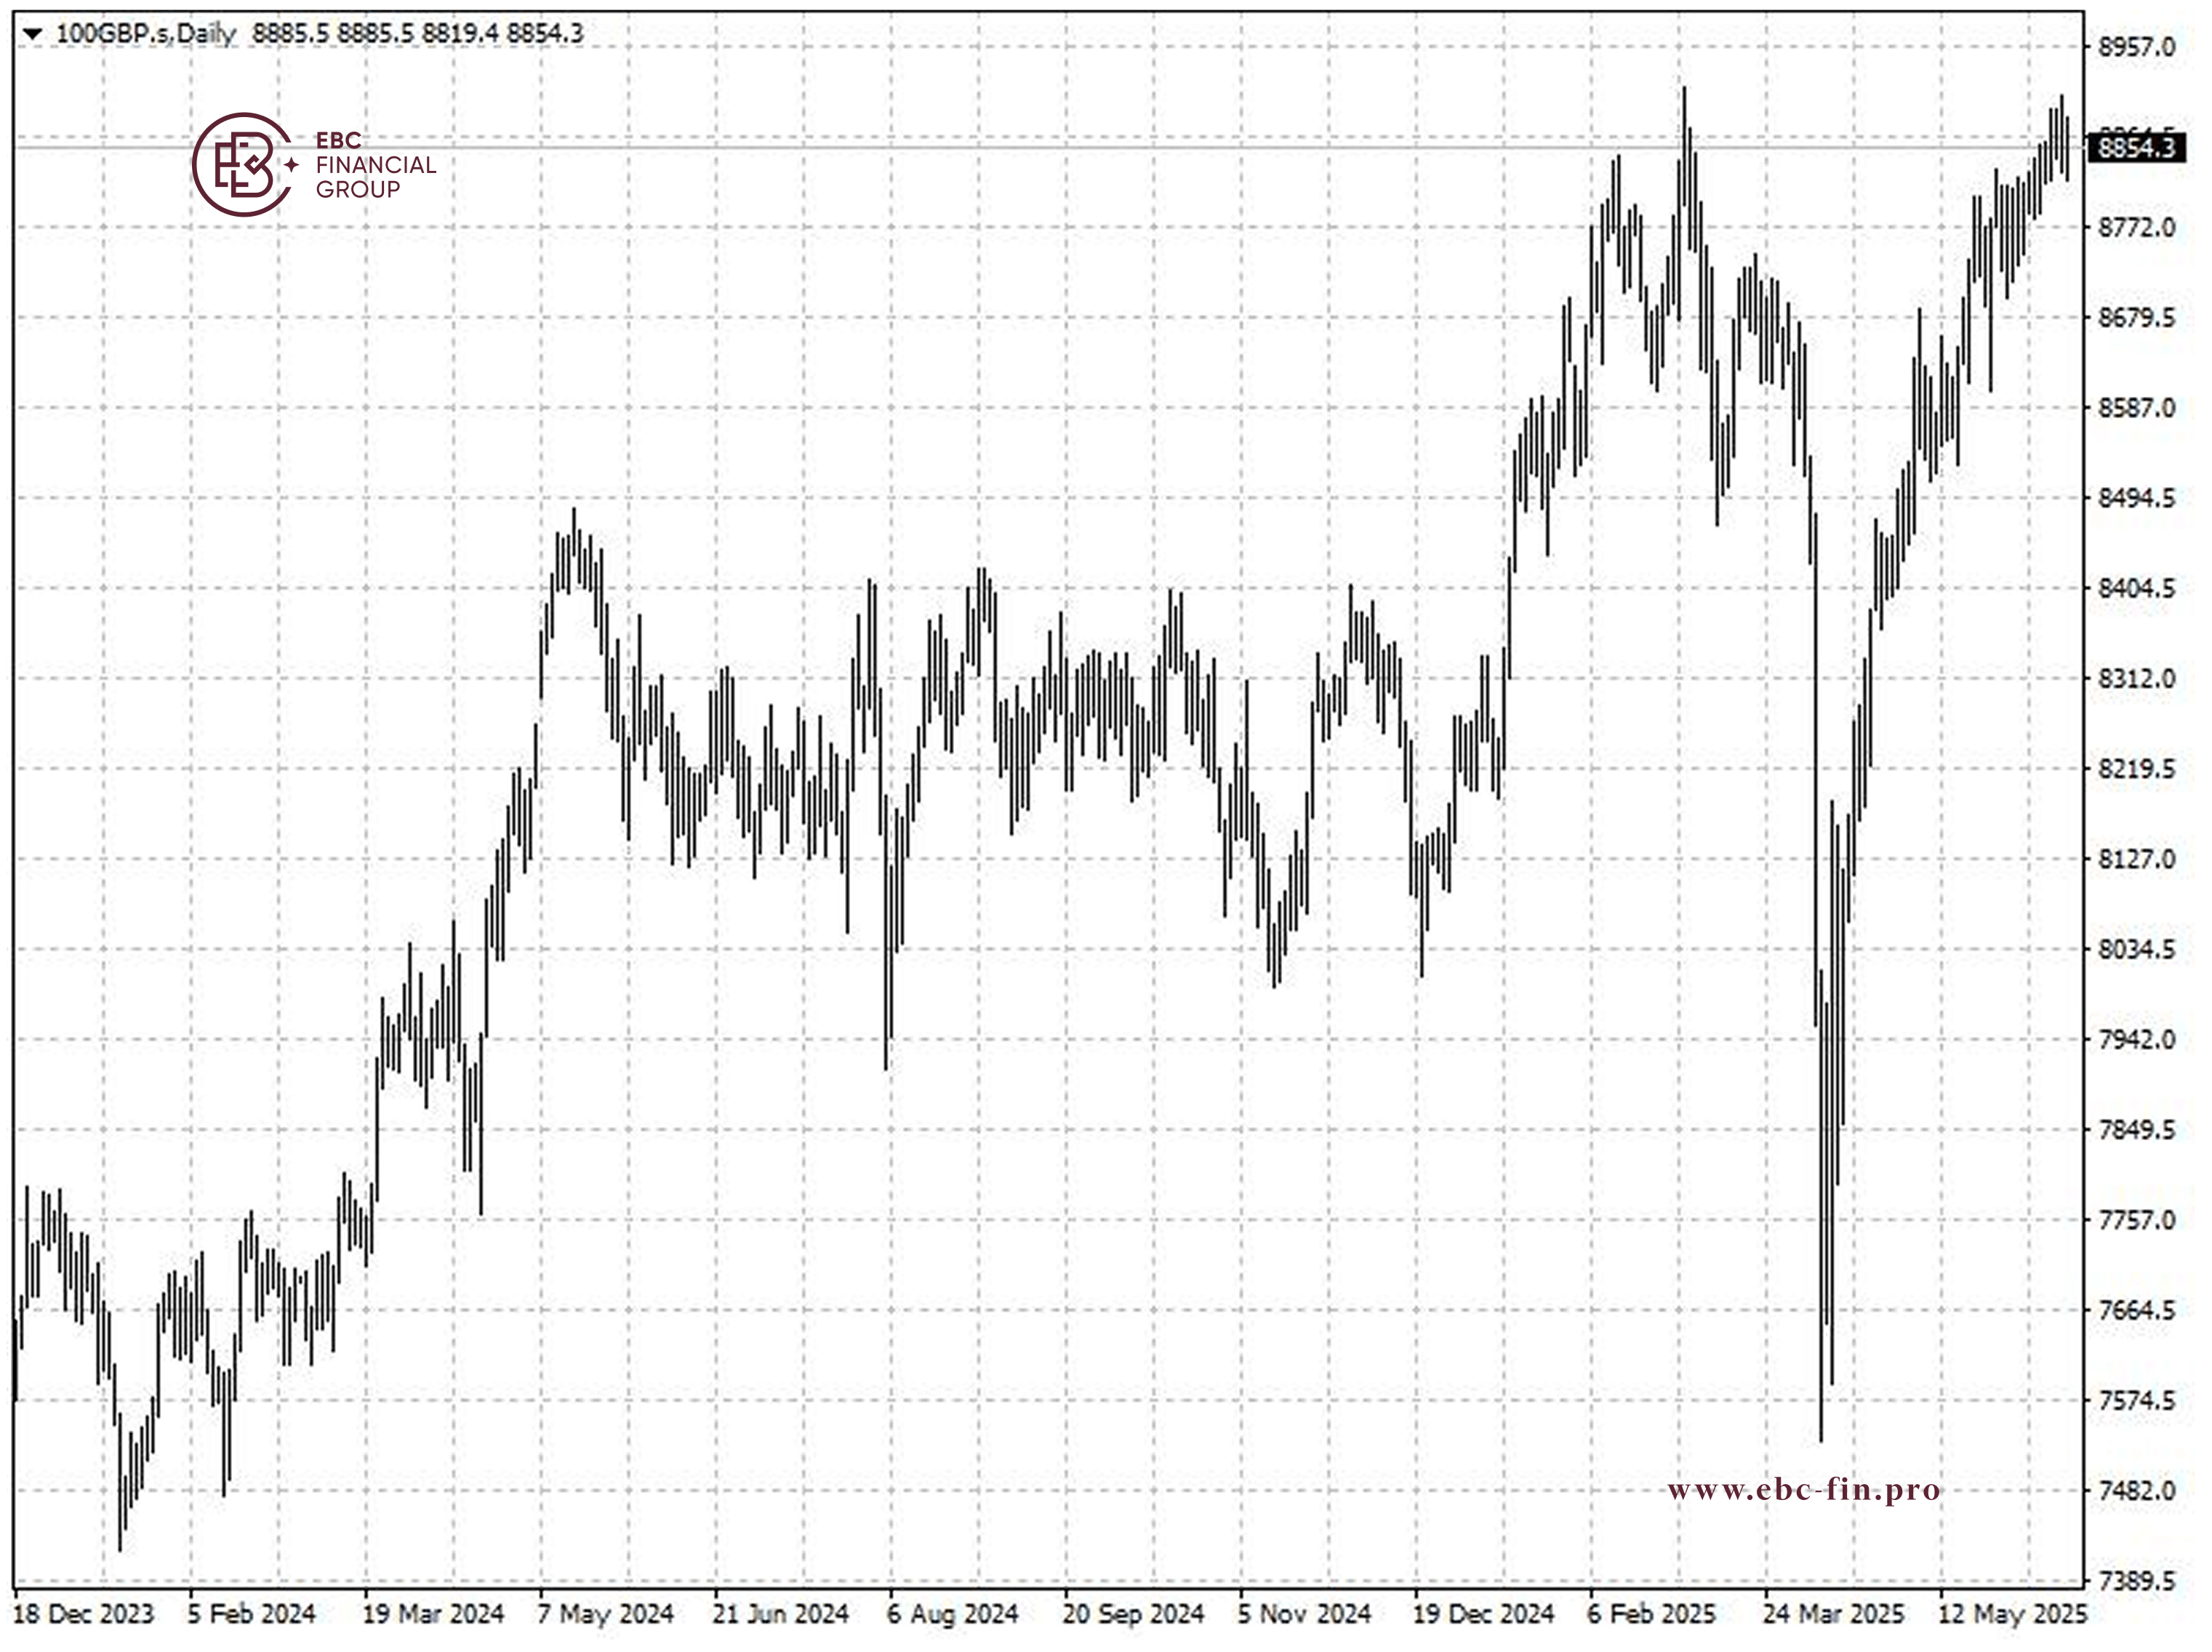Click the 8034.5 price axis label
The image size is (2212, 1652).
[2137, 949]
